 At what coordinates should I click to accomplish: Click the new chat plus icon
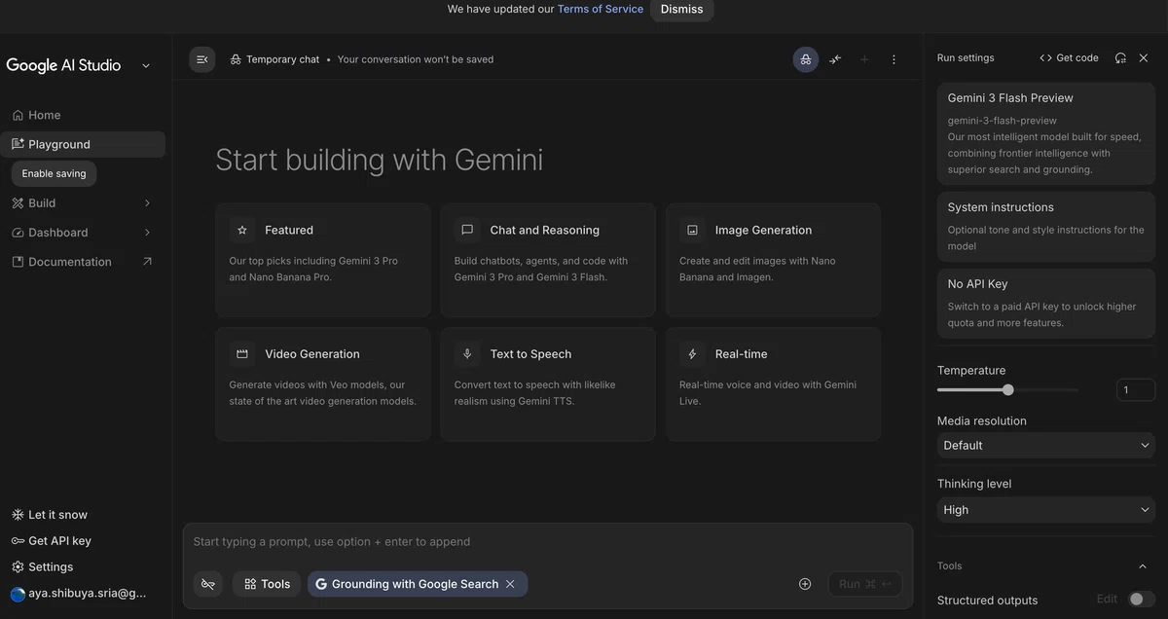point(864,59)
